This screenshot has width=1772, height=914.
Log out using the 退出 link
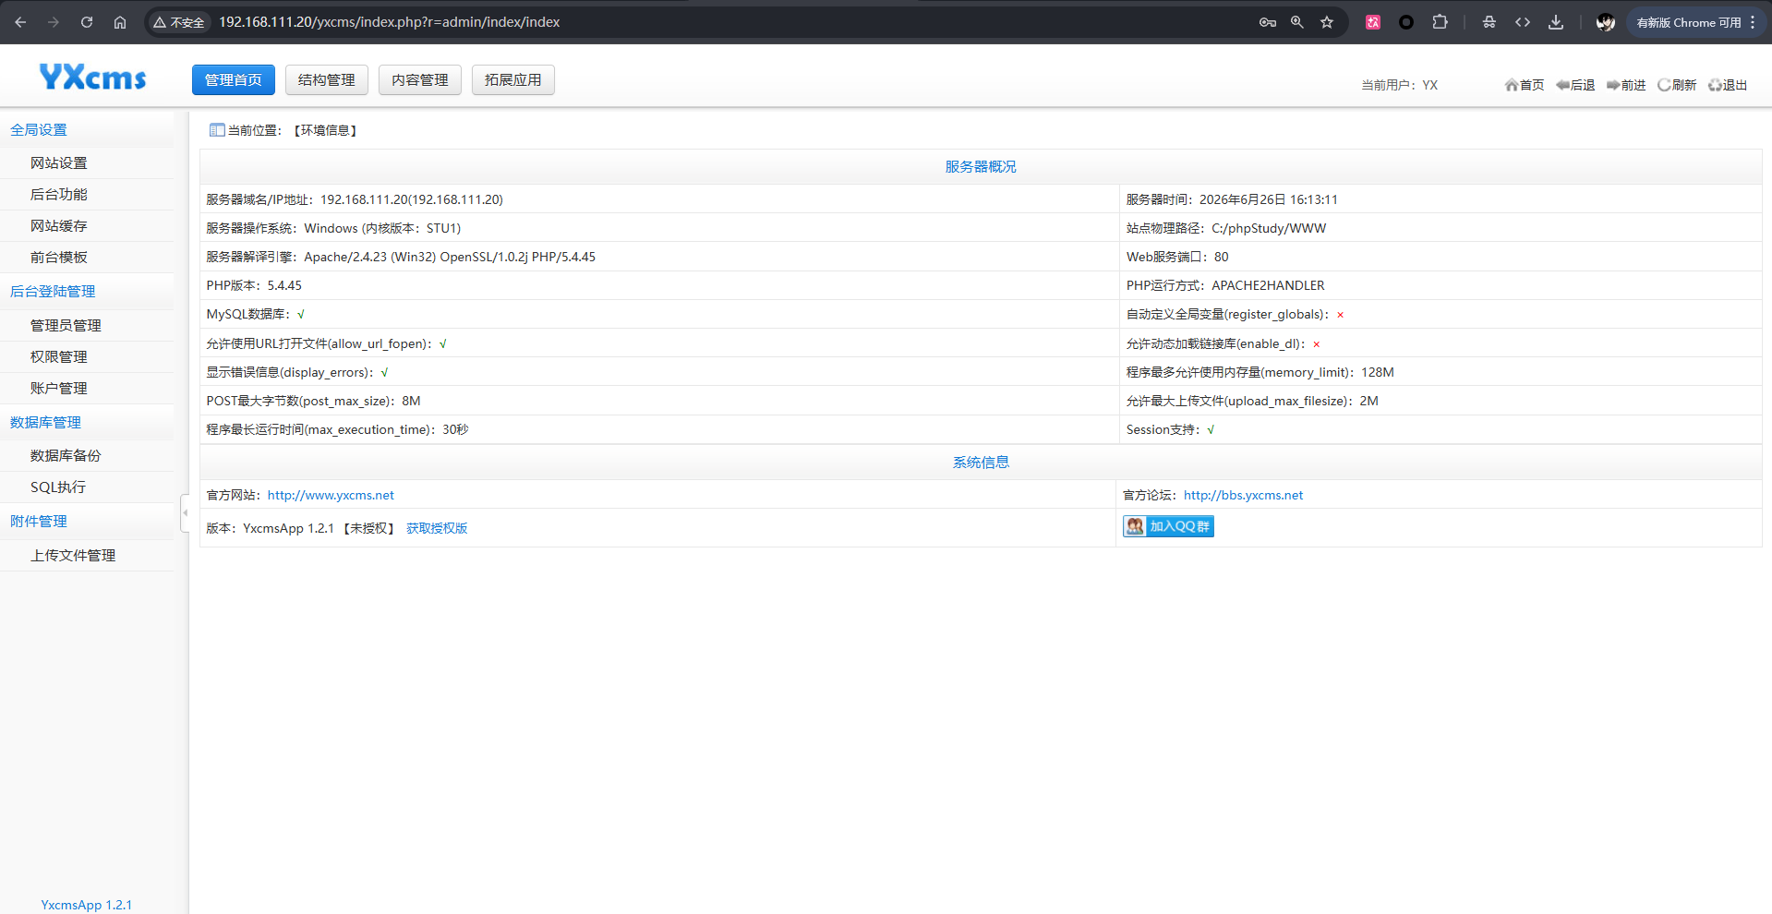(1728, 85)
